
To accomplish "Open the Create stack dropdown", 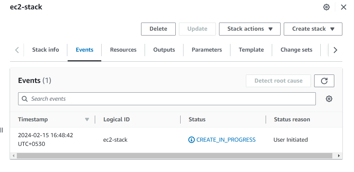I will pos(313,29).
